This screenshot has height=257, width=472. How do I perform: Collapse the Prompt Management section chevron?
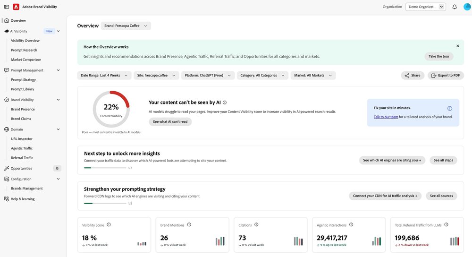[x=59, y=70]
